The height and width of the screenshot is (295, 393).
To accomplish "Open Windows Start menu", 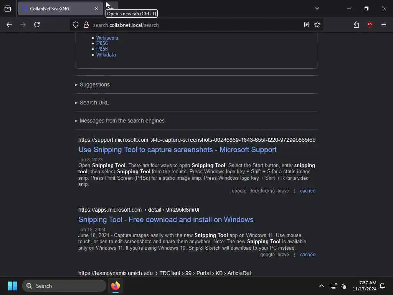I will tap(12, 286).
